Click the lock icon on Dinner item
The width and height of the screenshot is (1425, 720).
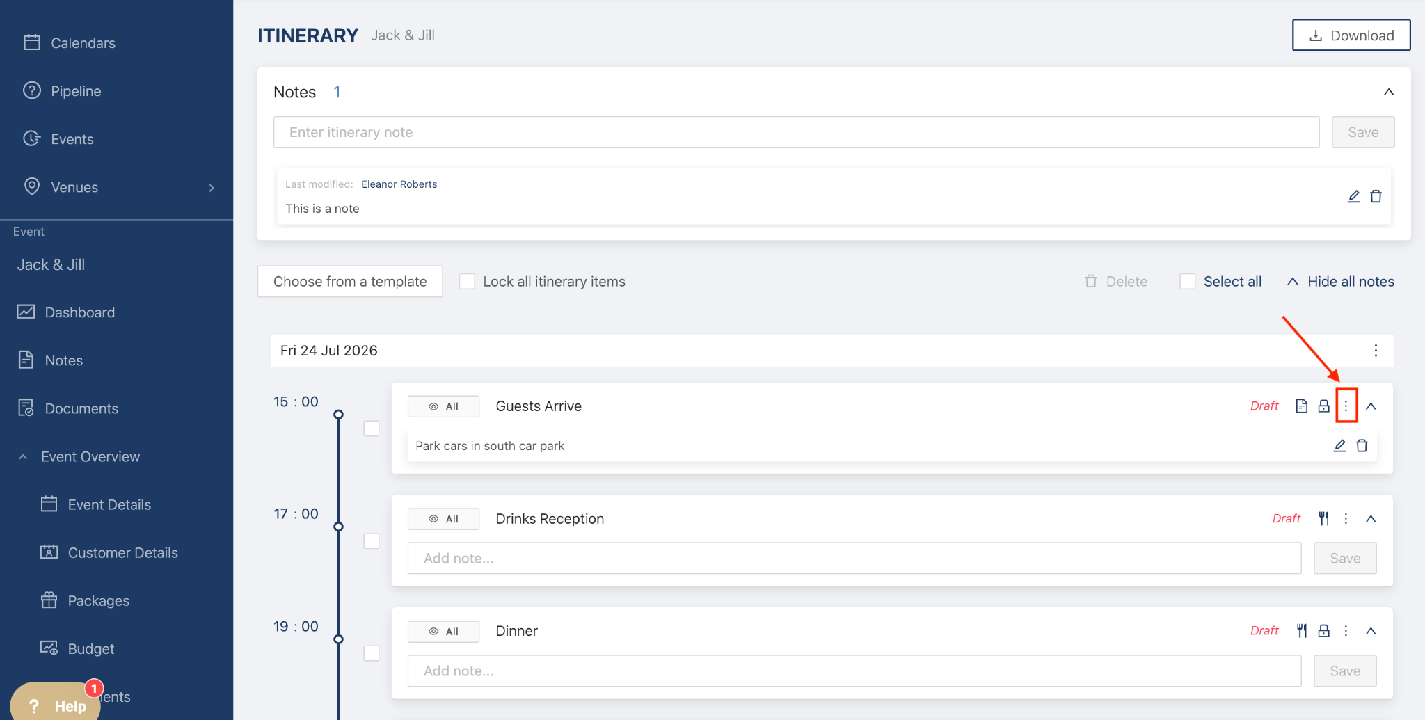(x=1323, y=631)
